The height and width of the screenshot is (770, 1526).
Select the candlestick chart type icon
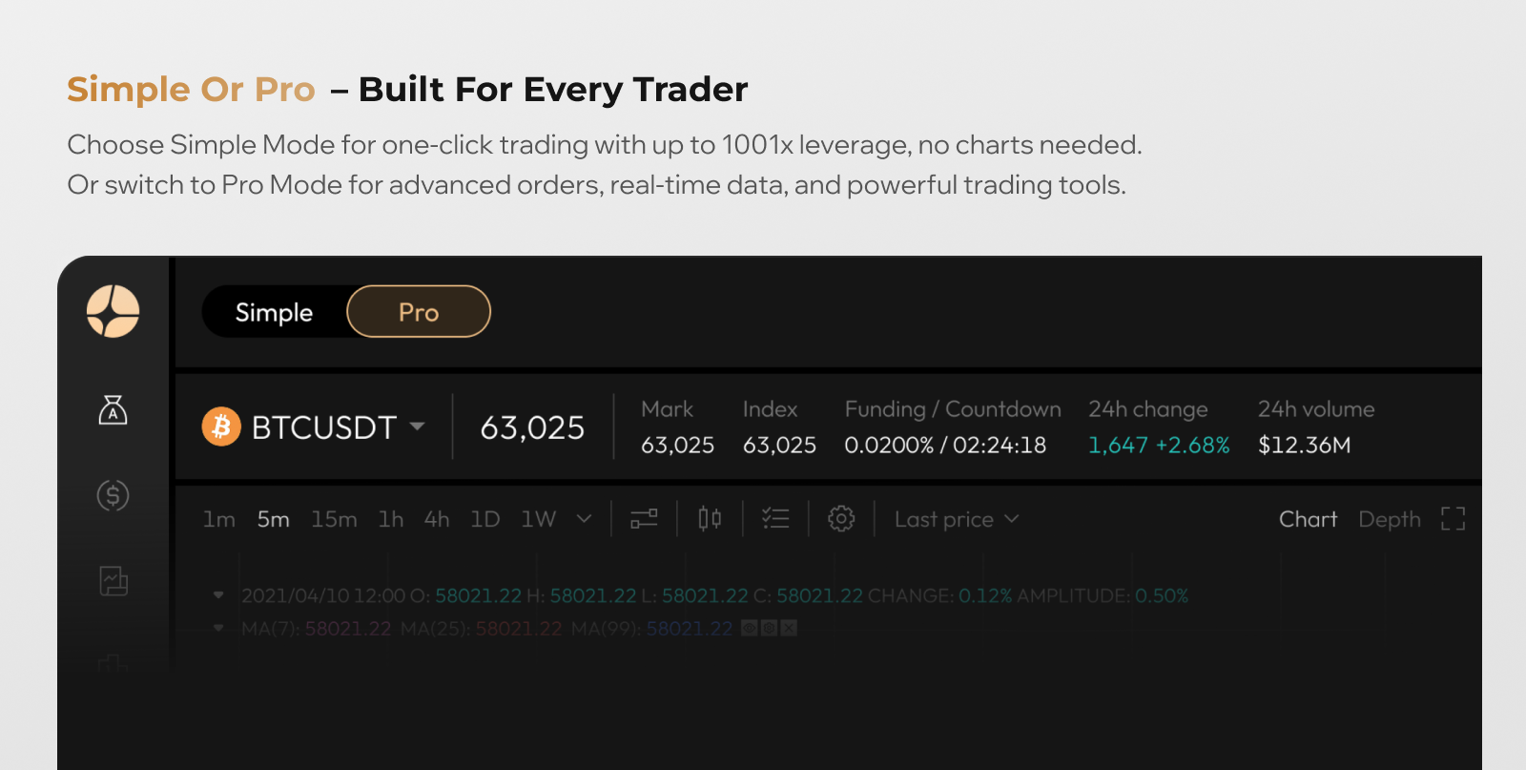[710, 519]
